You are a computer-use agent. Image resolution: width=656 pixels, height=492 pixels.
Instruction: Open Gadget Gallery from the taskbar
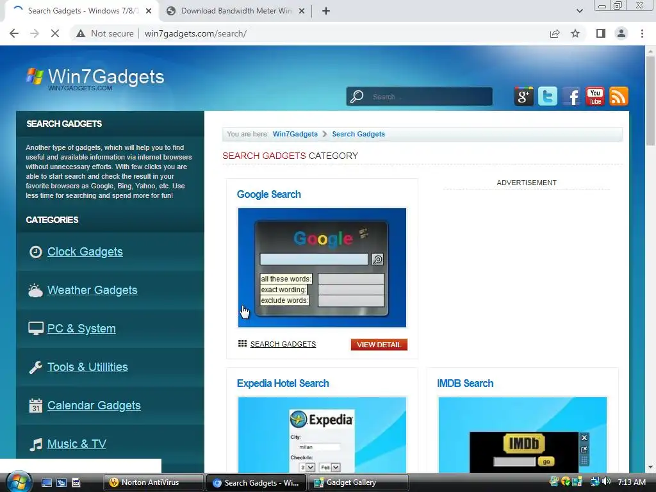pos(359,482)
